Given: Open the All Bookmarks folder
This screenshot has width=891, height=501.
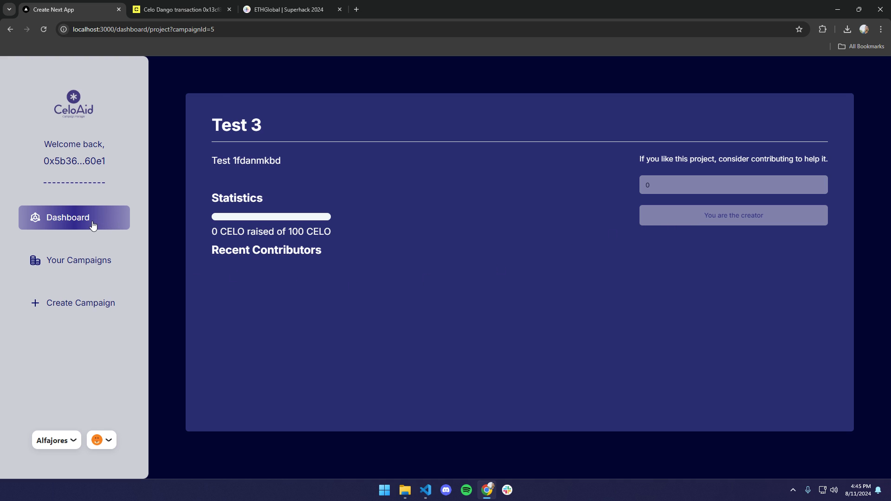Looking at the screenshot, I should coord(861,46).
